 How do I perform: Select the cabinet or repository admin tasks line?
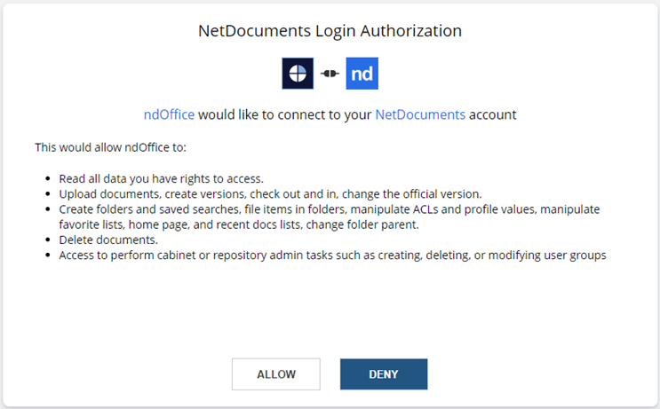(x=332, y=256)
